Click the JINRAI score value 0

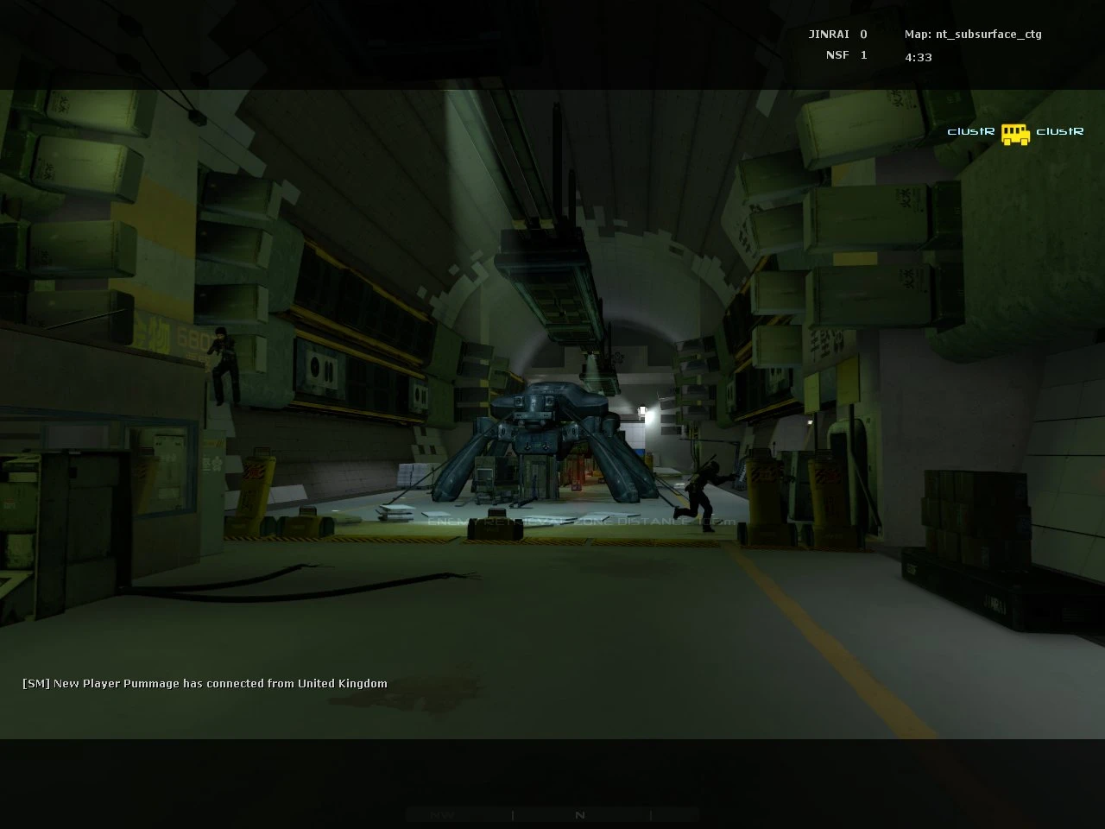click(x=862, y=34)
